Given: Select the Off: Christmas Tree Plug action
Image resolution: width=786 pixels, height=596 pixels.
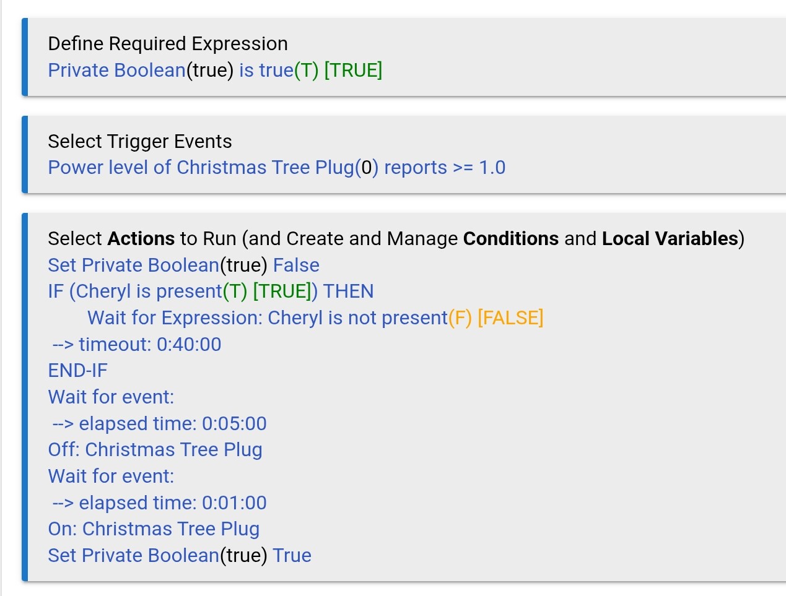Looking at the screenshot, I should (x=155, y=450).
